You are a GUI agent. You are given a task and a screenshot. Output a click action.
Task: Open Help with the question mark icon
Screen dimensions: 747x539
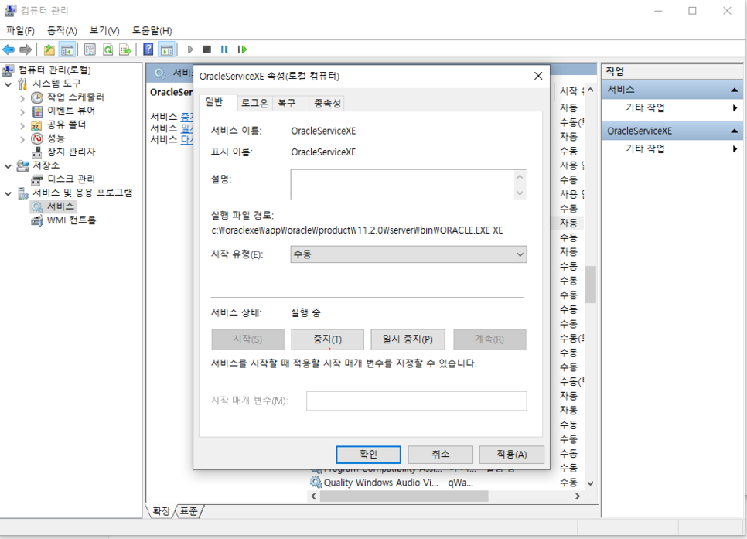148,49
